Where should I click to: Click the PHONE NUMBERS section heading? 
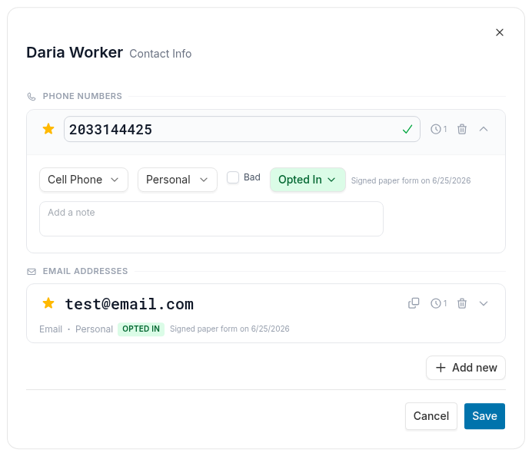[x=82, y=96]
